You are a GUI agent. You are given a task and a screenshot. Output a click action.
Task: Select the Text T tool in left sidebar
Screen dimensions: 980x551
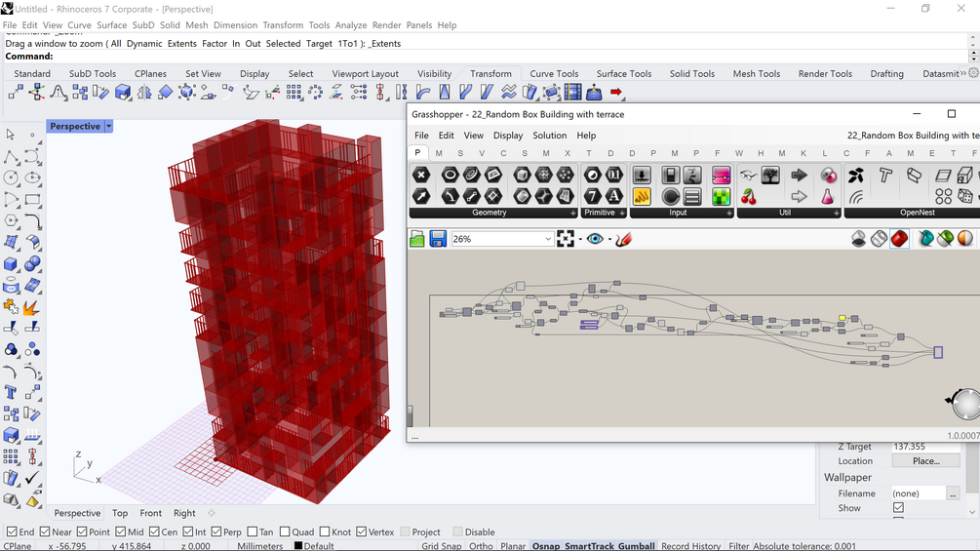[x=11, y=392]
